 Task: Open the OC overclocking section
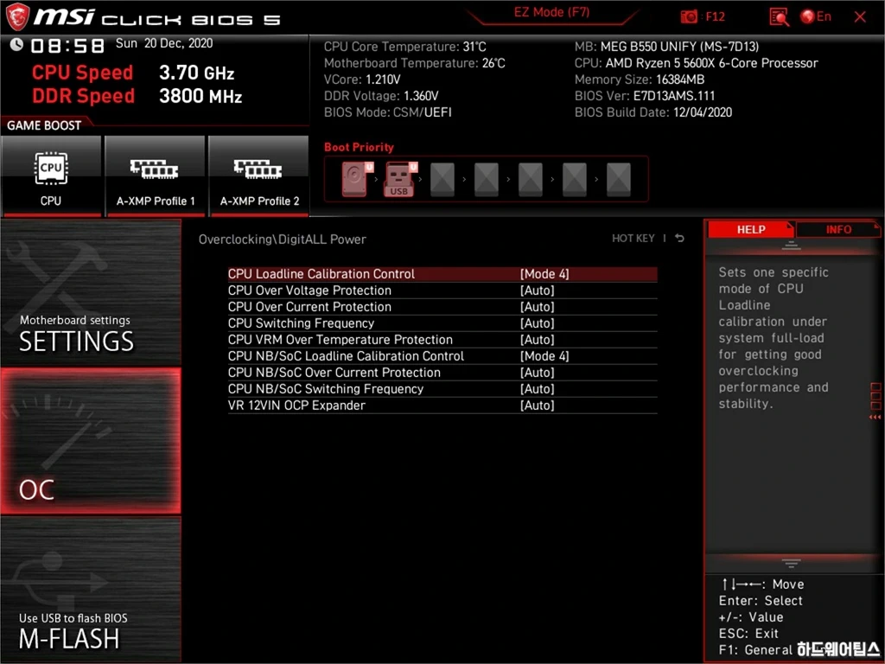(x=91, y=441)
